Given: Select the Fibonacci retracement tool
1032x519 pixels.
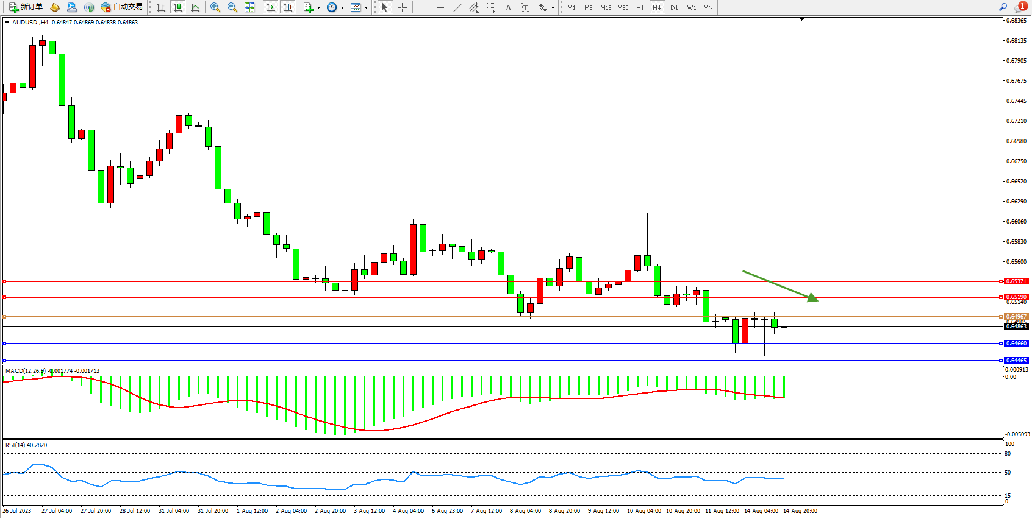Looking at the screenshot, I should click(492, 7).
